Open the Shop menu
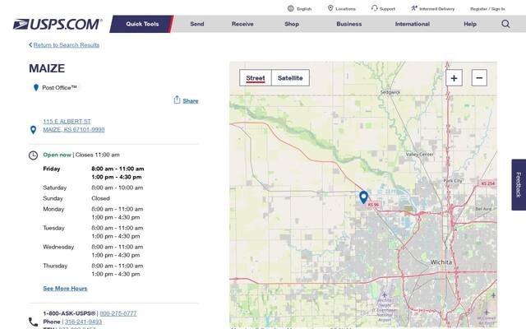Viewport: 526px width, 329px height. click(292, 24)
